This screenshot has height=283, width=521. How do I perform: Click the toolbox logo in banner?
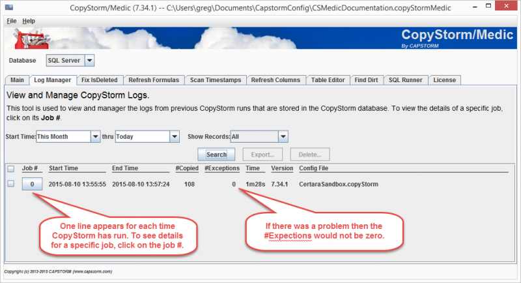click(x=31, y=38)
